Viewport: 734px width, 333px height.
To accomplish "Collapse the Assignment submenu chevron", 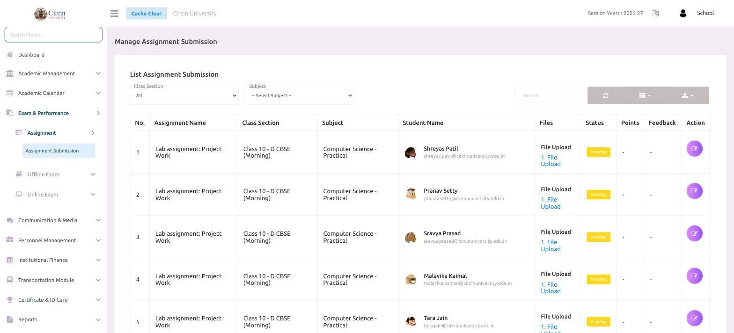I will (93, 133).
